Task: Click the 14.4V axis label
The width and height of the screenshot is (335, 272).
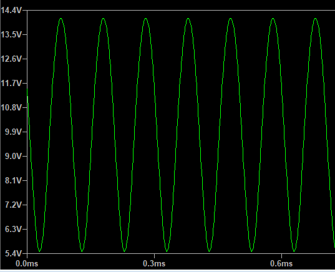Action: [x=11, y=10]
